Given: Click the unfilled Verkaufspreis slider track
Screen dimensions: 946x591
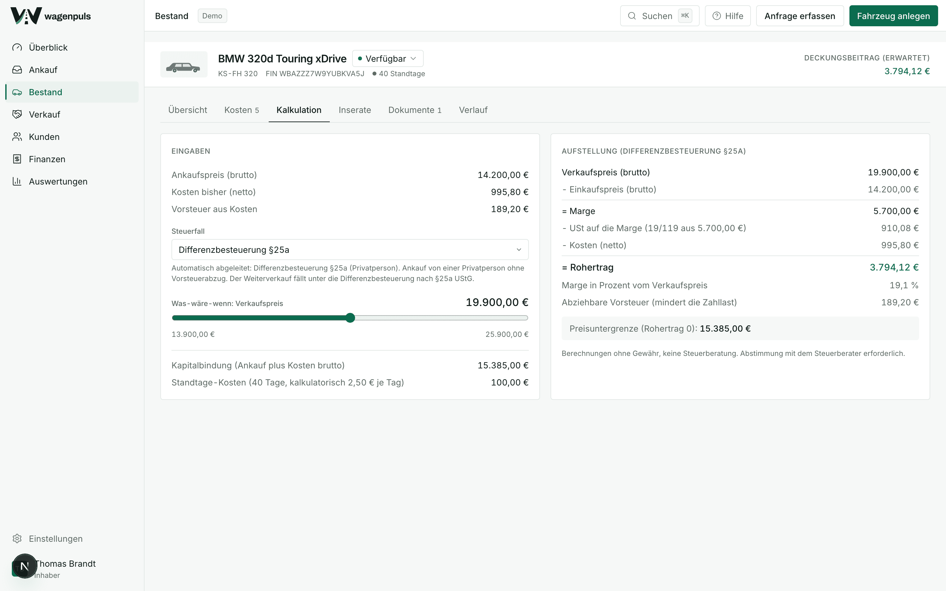Looking at the screenshot, I should pyautogui.click(x=441, y=318).
